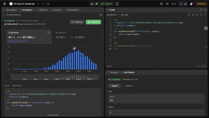
Task: Expand code with View more
Action: tap(53, 115)
